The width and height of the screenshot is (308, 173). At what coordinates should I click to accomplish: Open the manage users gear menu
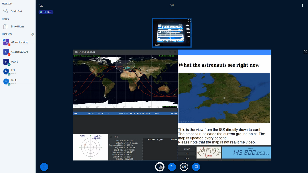[33, 34]
